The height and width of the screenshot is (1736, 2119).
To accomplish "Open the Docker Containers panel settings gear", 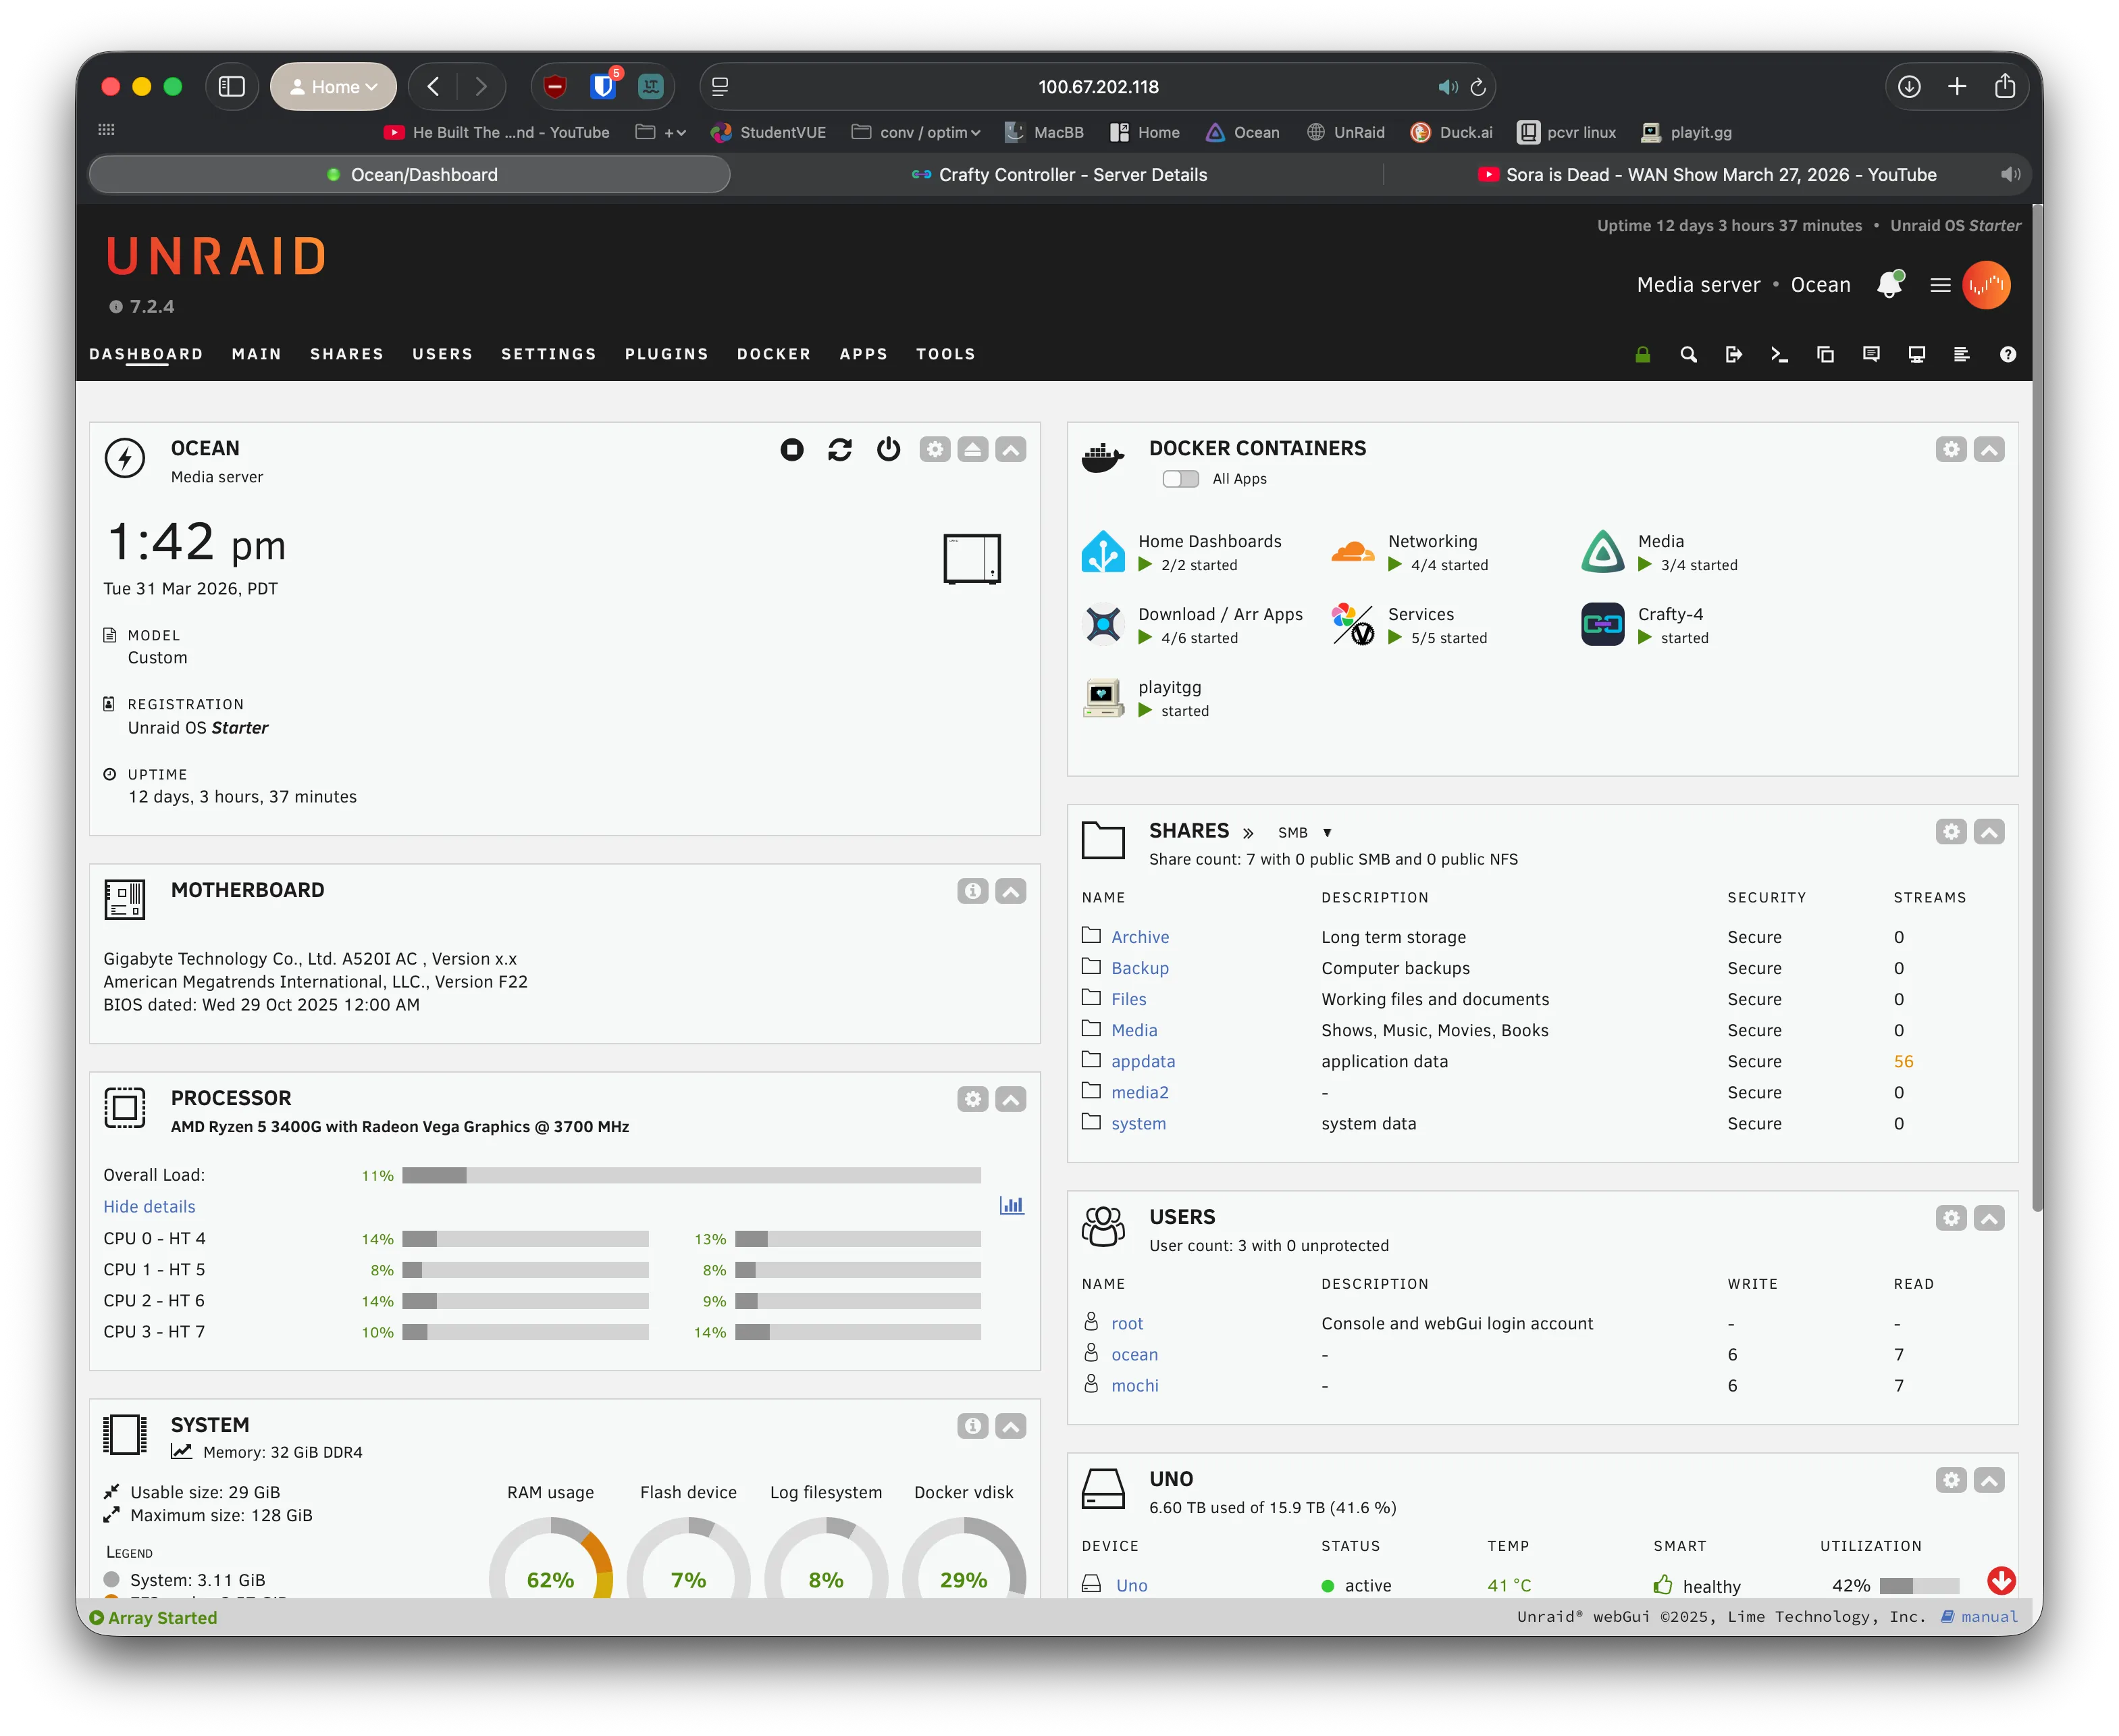I will (x=1950, y=450).
